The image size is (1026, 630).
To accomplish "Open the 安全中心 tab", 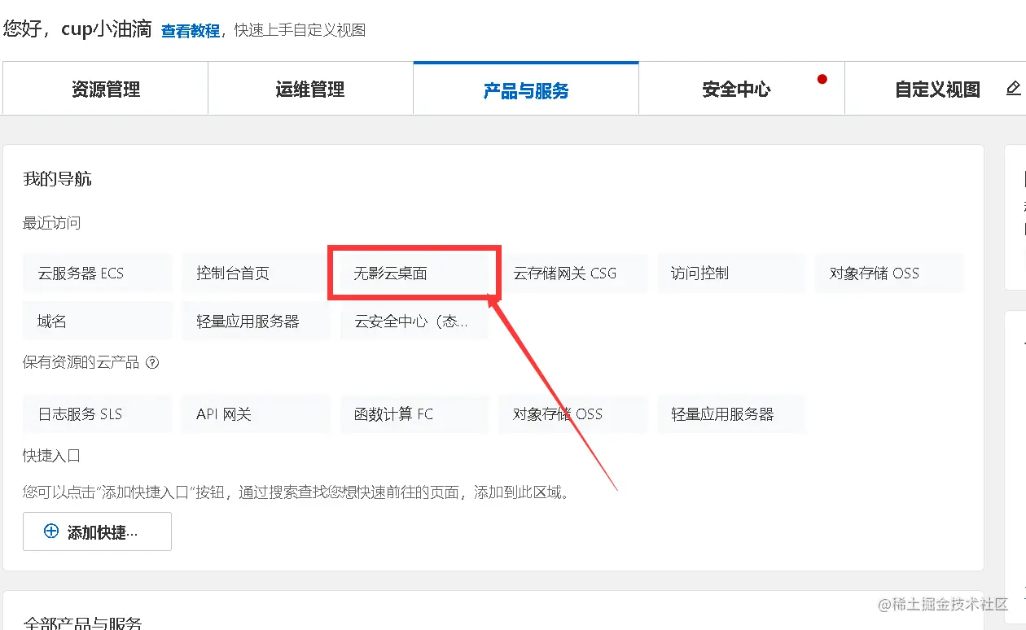I will pyautogui.click(x=742, y=89).
